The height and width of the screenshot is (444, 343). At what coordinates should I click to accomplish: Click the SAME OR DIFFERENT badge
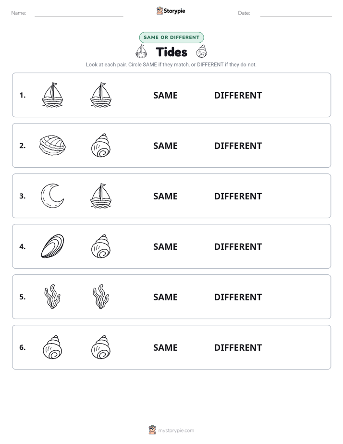click(171, 37)
